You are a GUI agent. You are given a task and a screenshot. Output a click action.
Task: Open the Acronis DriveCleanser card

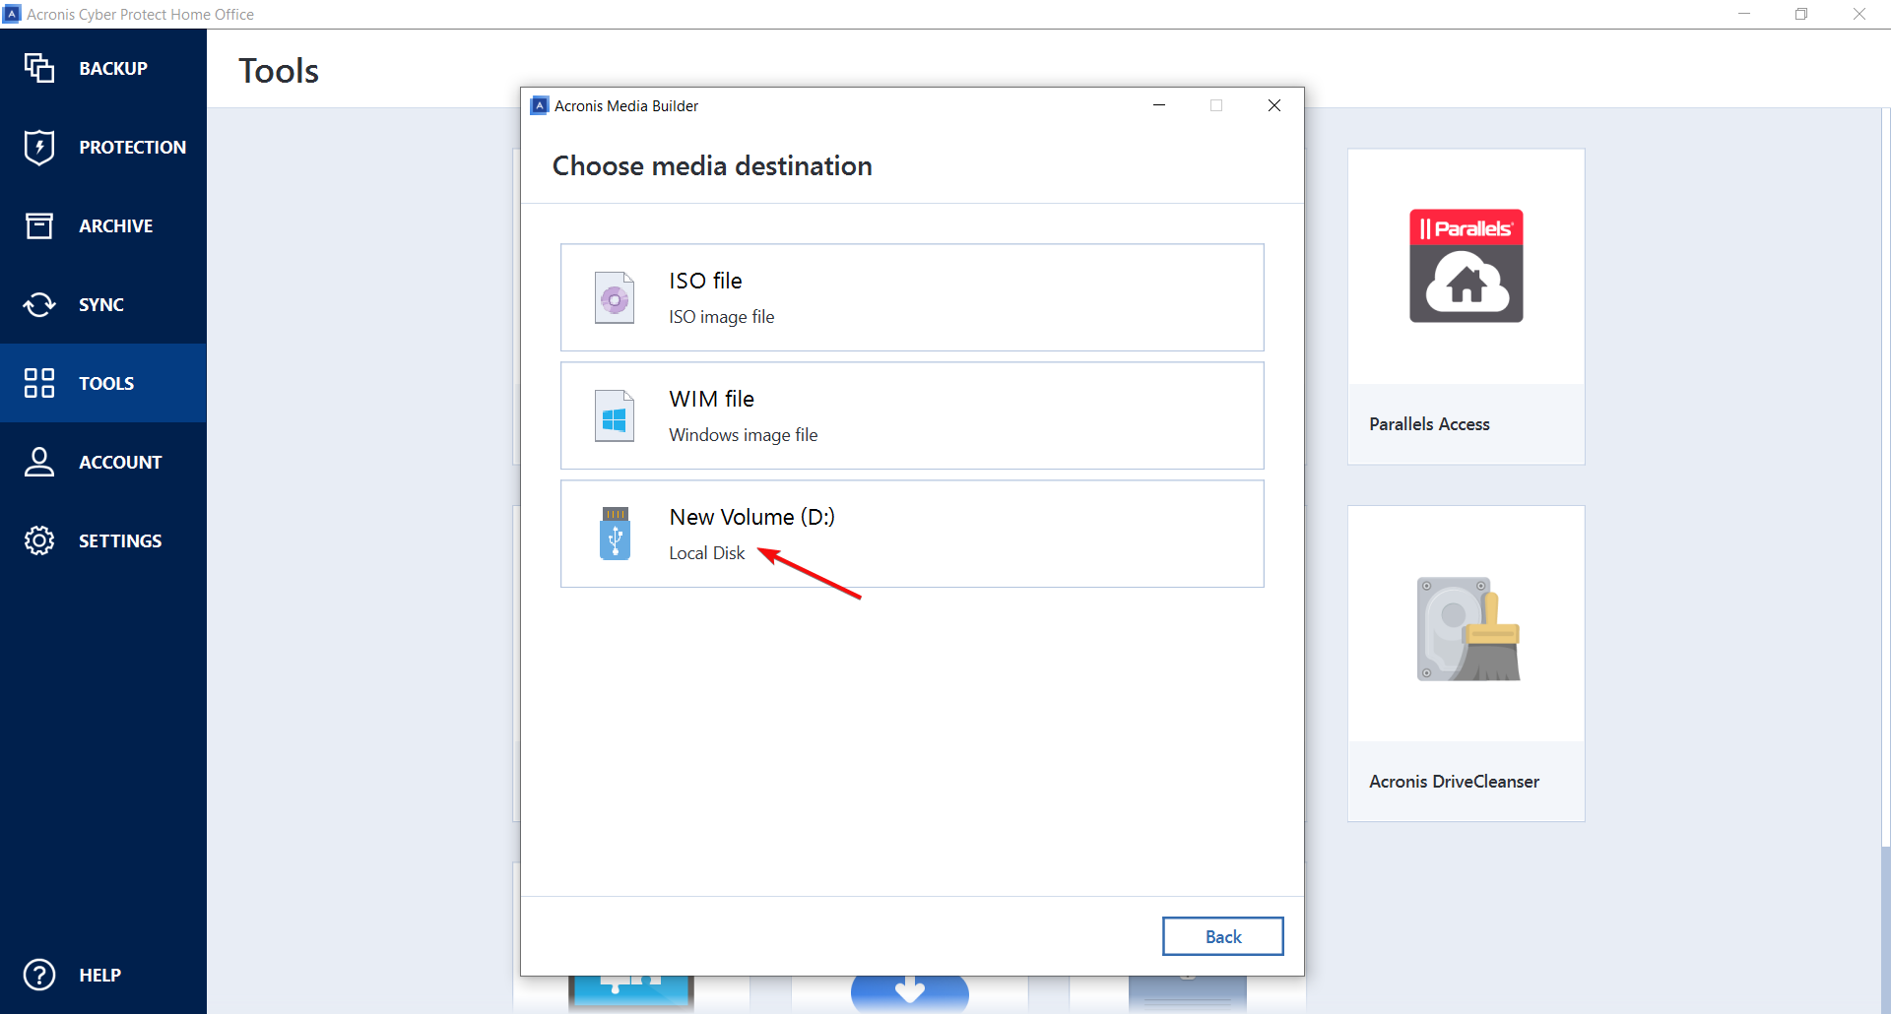[x=1467, y=664]
